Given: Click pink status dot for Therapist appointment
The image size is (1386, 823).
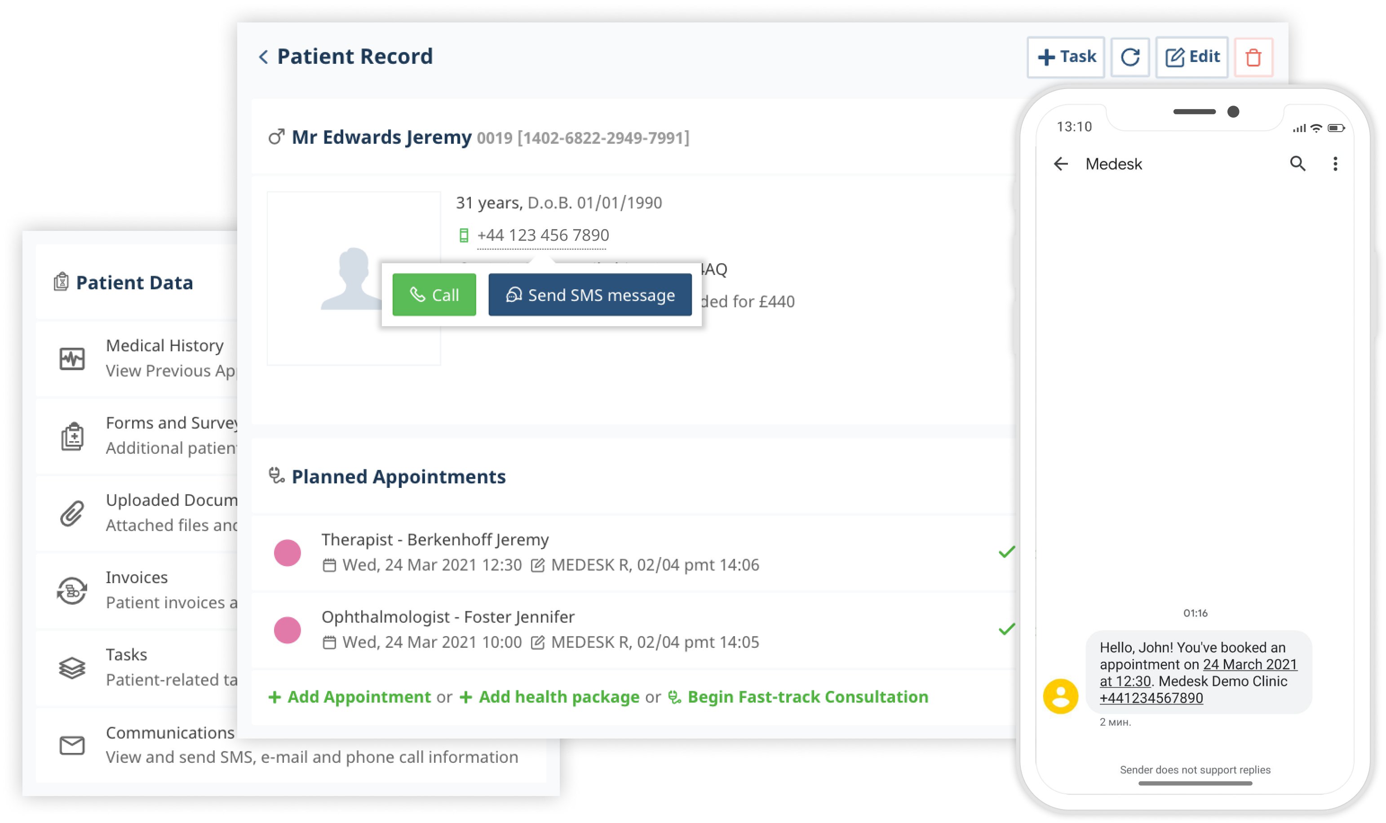Looking at the screenshot, I should pyautogui.click(x=287, y=553).
